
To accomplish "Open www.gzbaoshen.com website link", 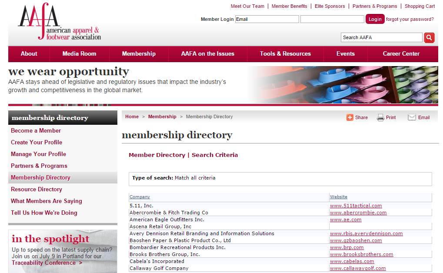I will (x=356, y=240).
